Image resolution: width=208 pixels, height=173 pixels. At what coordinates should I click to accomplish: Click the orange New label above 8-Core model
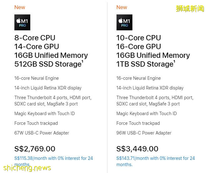click(x=20, y=7)
